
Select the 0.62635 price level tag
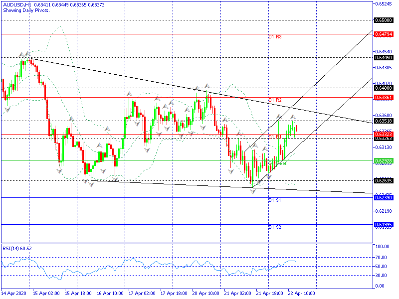point(383,180)
